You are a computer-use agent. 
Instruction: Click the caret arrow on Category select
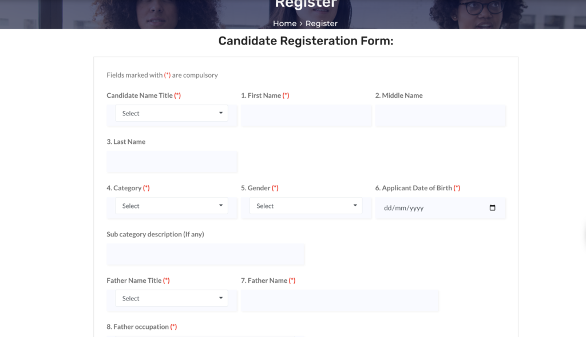[221, 205]
